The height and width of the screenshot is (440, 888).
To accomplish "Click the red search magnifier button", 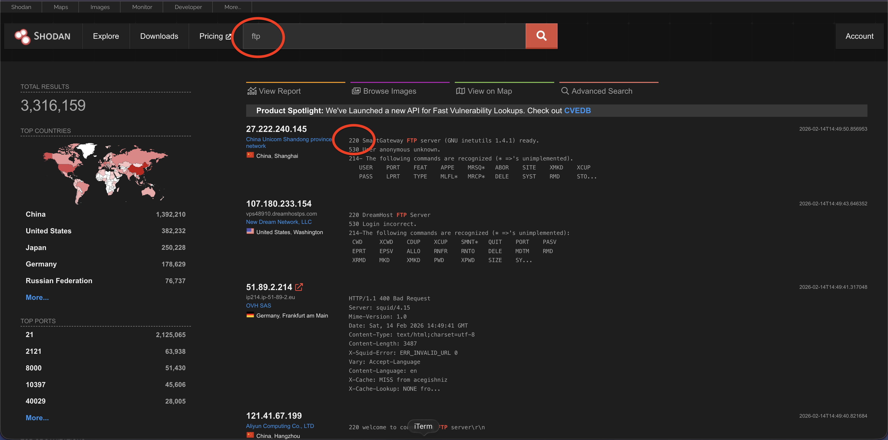I will click(541, 36).
